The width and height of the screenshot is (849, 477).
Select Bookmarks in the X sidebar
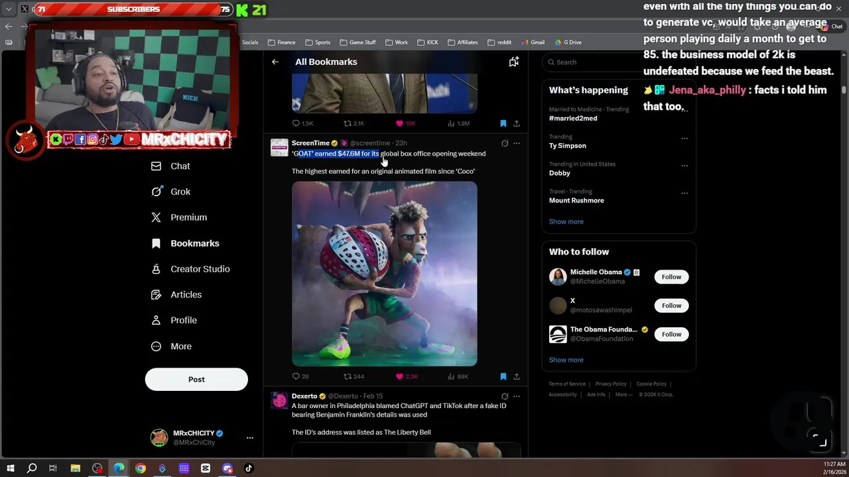pos(186,243)
